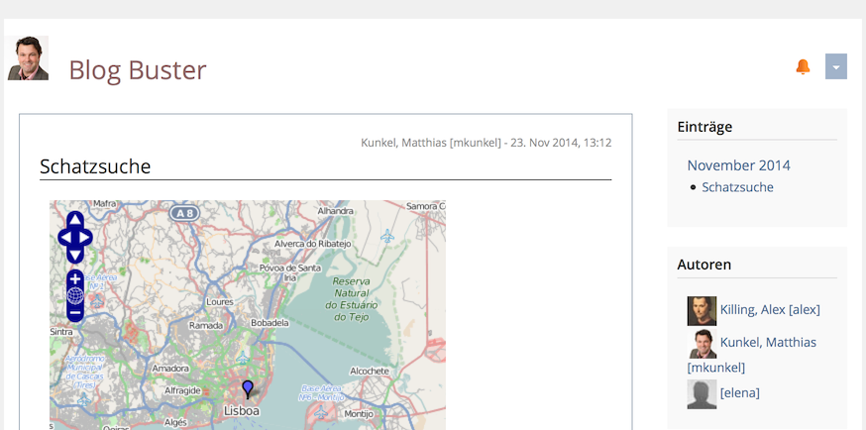Zoom out of the map with minus

tap(75, 313)
